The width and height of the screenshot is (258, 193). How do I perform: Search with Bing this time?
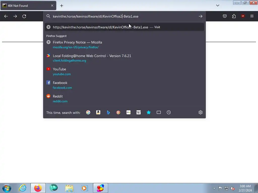[x=108, y=112]
